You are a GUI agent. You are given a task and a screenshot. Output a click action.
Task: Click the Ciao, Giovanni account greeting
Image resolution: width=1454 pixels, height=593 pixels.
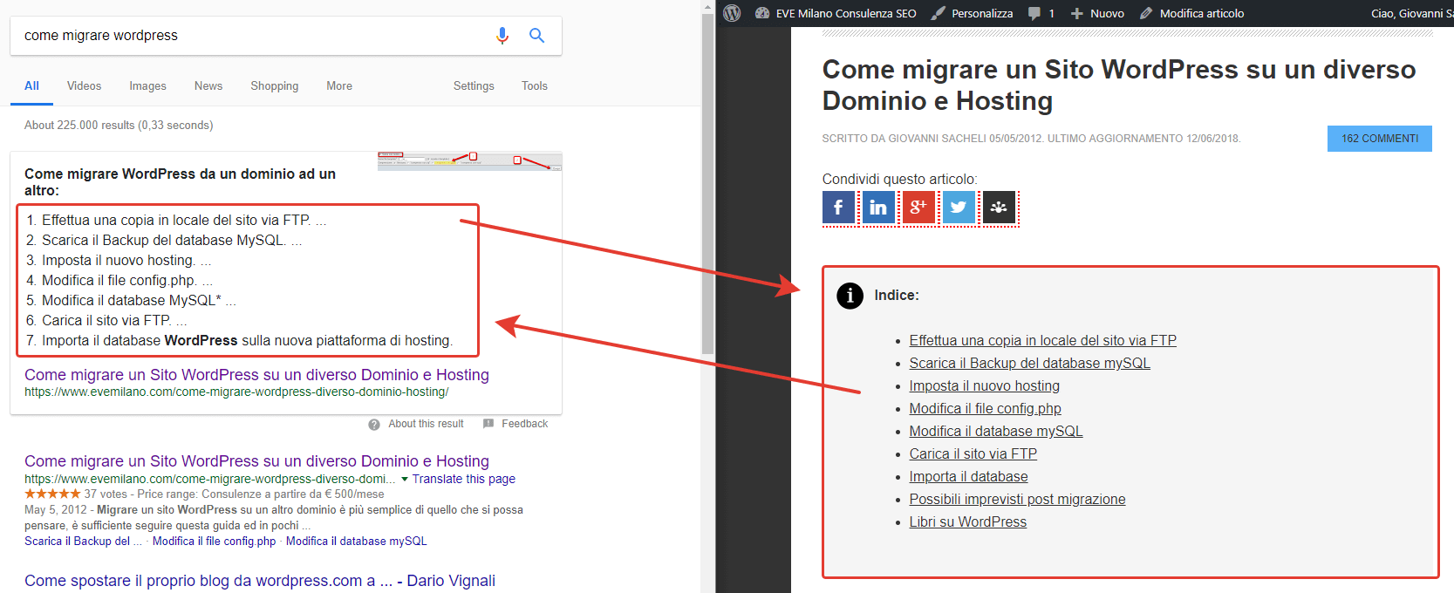1411,13
